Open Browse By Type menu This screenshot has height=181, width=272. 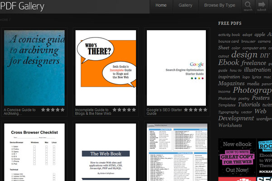(x=219, y=5)
